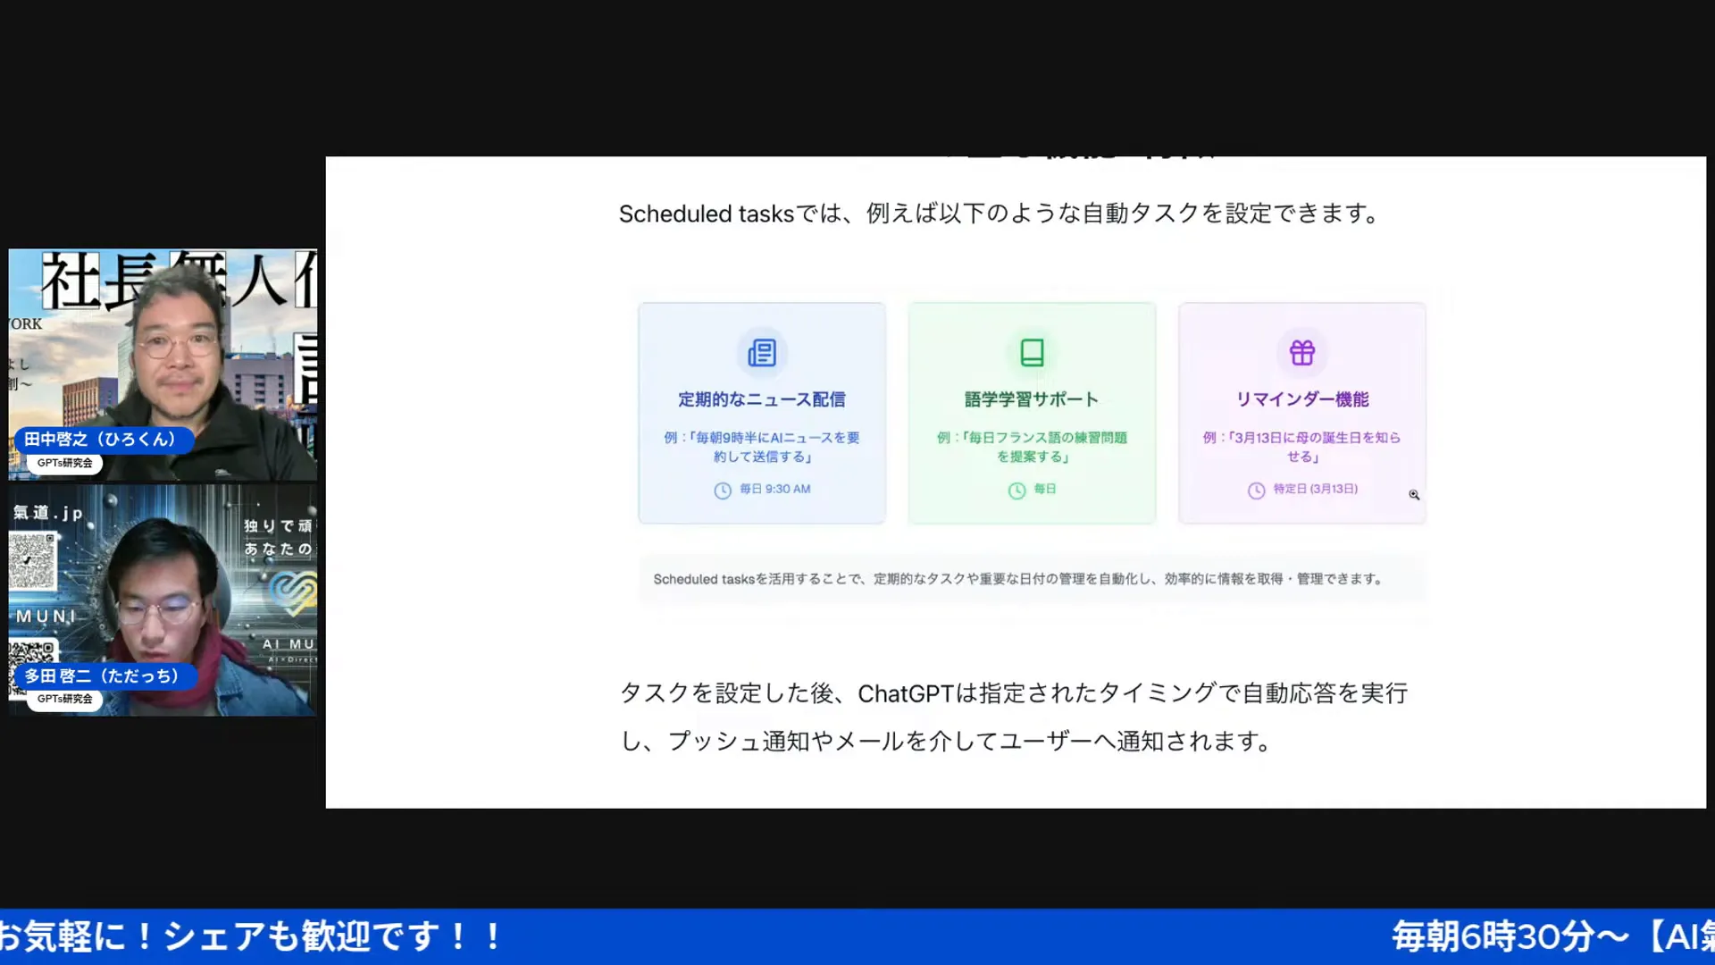Click the grey Scheduled tasks summary note
The image size is (1715, 965).
coord(1032,579)
